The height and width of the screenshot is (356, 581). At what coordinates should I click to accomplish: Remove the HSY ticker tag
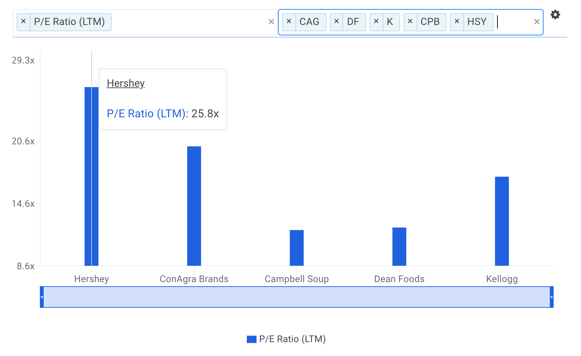click(457, 22)
